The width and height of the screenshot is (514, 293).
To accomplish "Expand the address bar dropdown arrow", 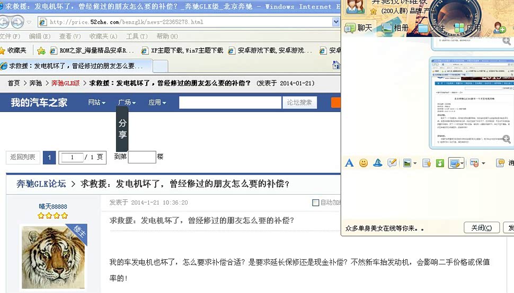I will coord(336,22).
